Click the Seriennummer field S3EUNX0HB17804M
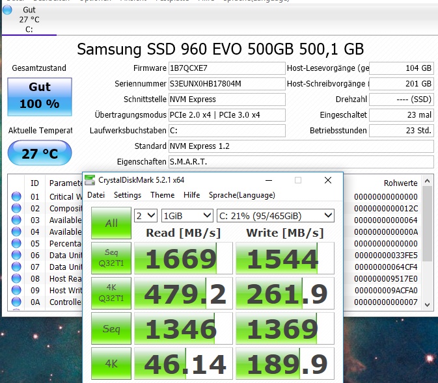Viewport: 438px width, 383px height. pyautogui.click(x=227, y=84)
